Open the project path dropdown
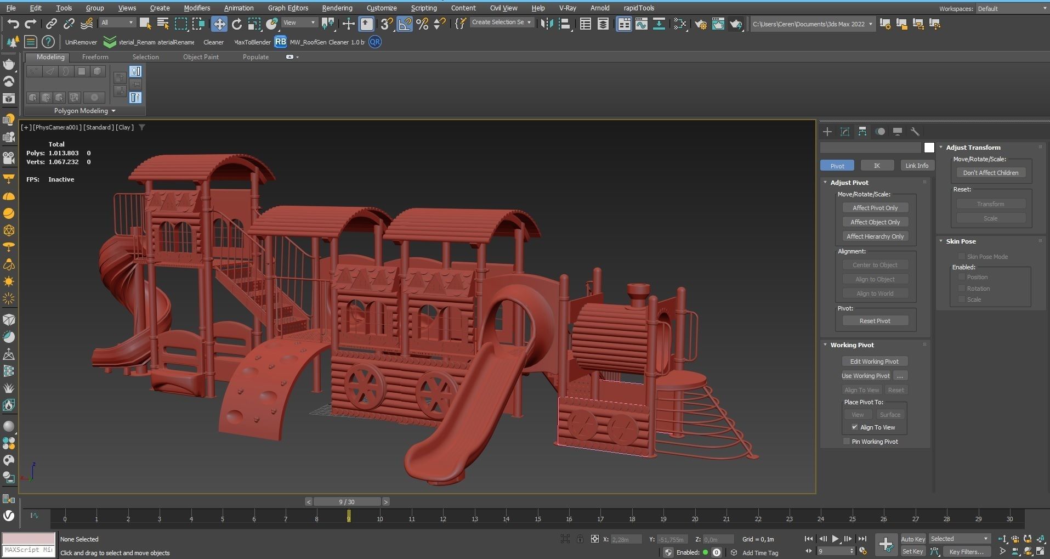This screenshot has width=1050, height=559. (812, 24)
